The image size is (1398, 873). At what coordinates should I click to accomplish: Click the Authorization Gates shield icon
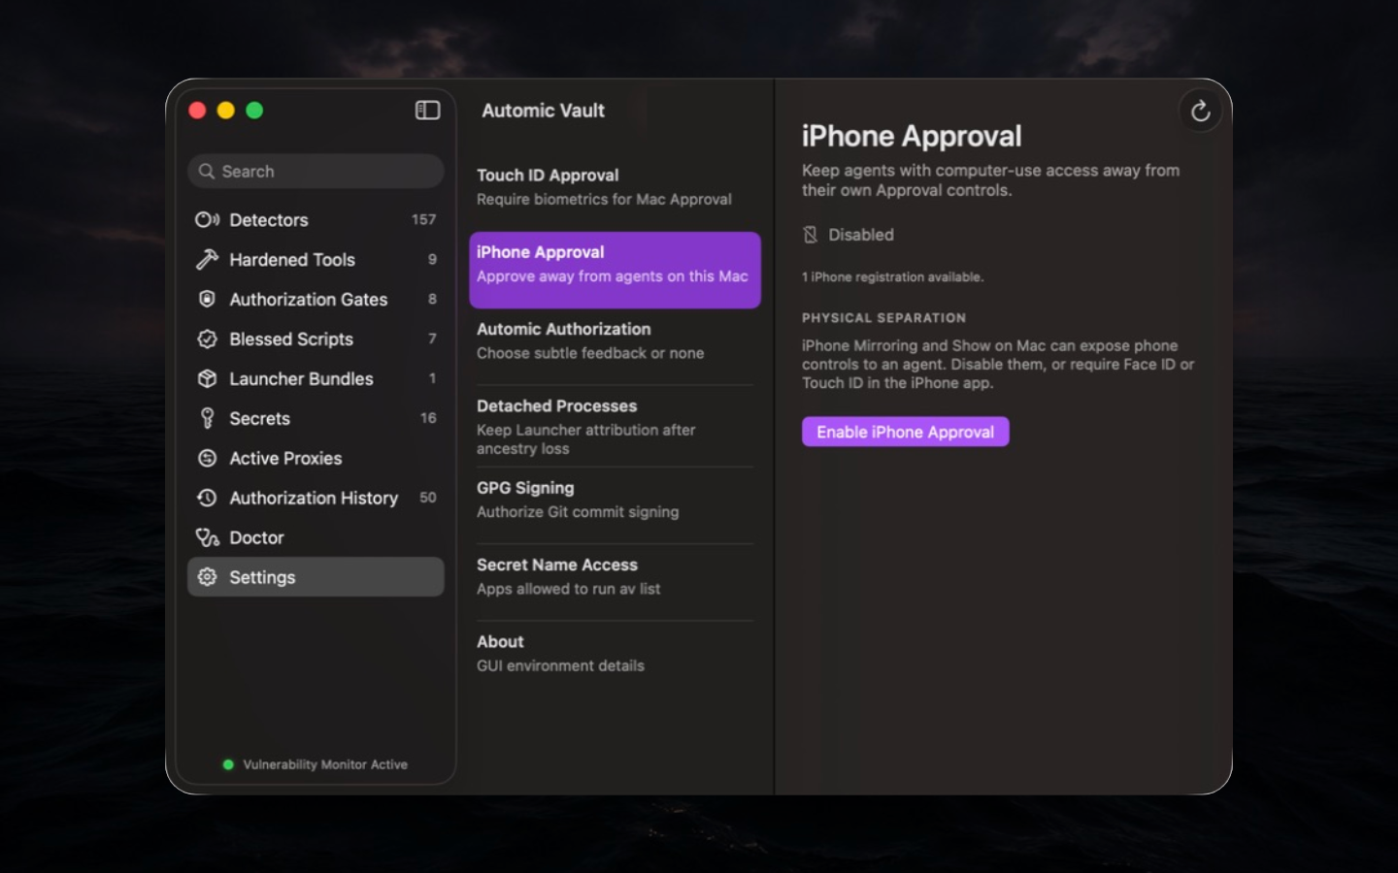pos(207,300)
